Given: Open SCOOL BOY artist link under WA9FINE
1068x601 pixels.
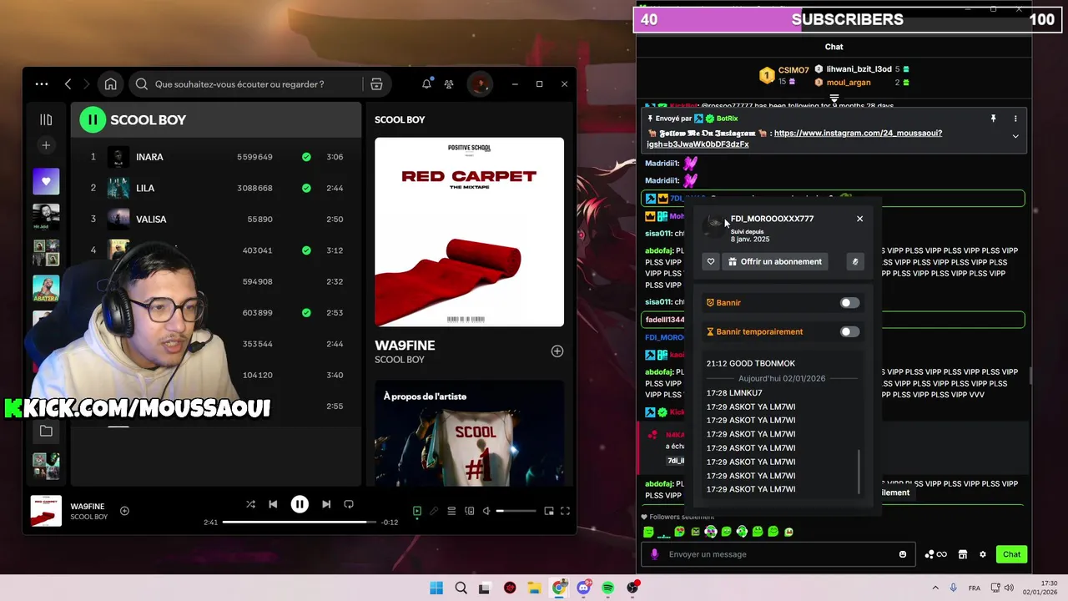Looking at the screenshot, I should click(400, 360).
